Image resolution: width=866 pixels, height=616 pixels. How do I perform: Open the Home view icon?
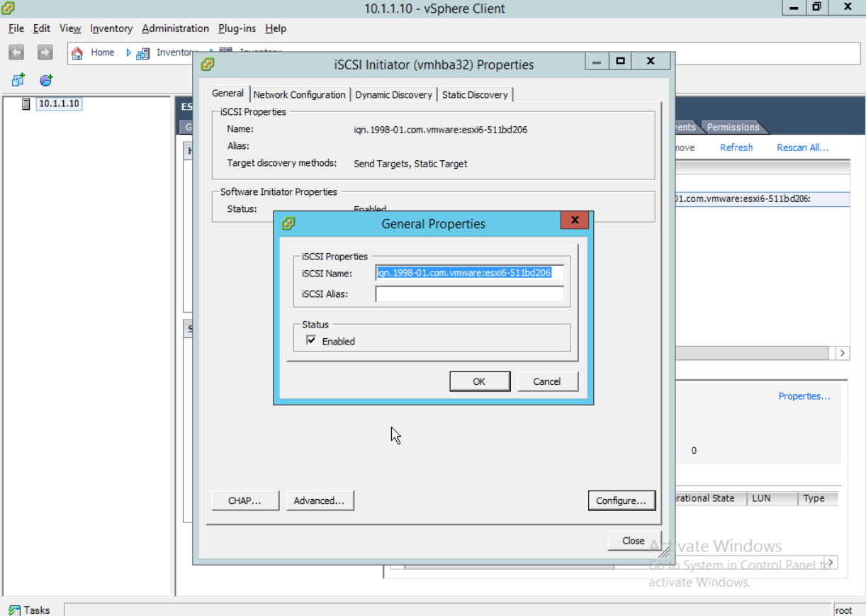(77, 52)
